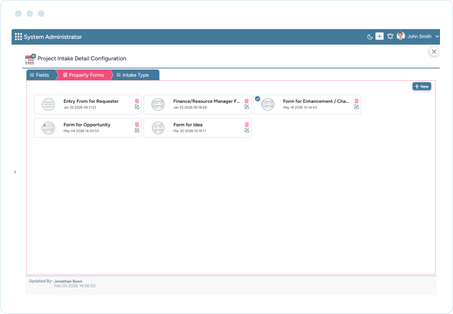
Task: Edit Finance/Resource Manager form
Action: pos(247,107)
